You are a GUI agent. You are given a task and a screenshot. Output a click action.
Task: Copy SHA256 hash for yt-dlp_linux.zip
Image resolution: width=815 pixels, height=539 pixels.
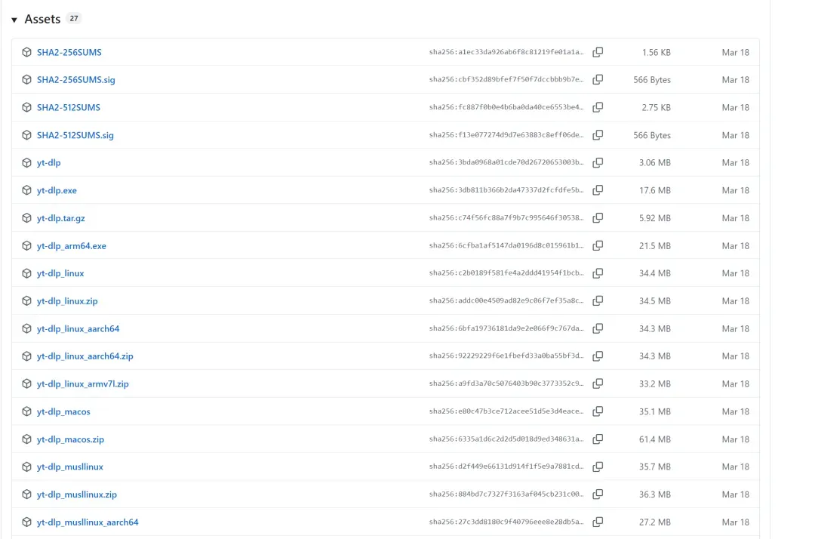[598, 301]
